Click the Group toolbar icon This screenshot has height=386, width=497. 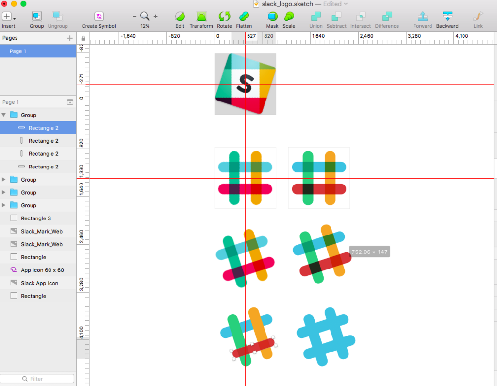tap(37, 17)
